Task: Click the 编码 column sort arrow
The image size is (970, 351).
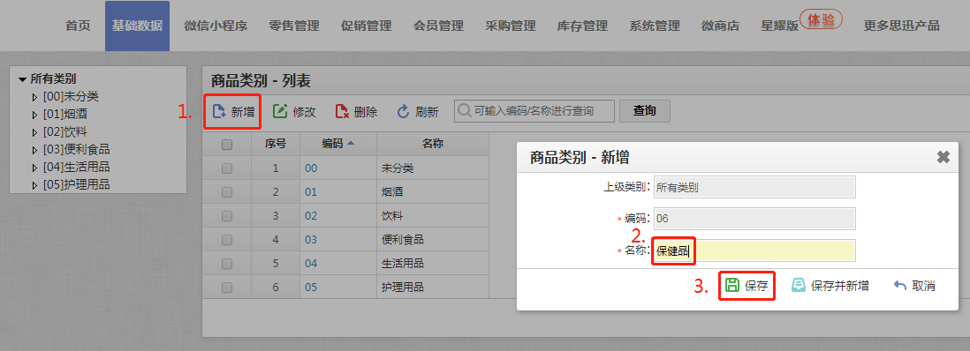Action: 352,144
